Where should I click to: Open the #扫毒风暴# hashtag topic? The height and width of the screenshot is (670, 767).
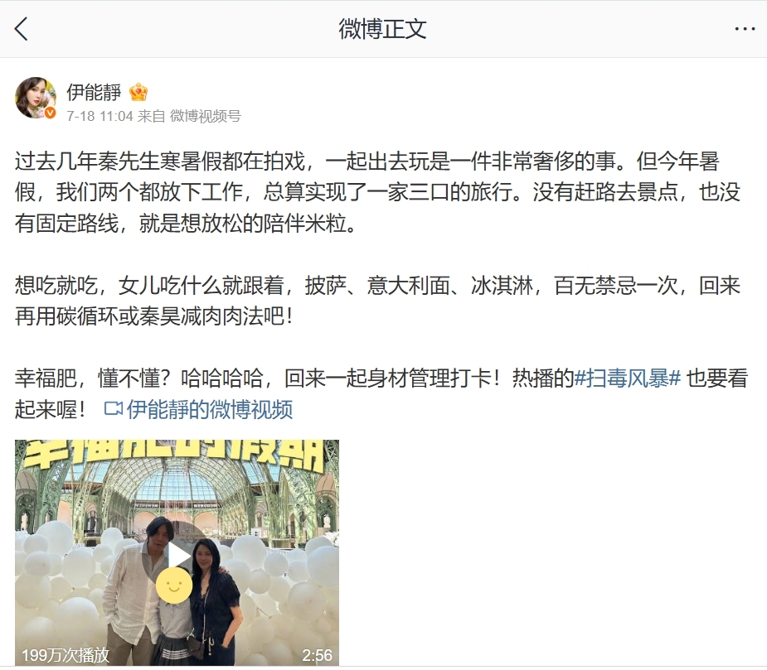[627, 378]
